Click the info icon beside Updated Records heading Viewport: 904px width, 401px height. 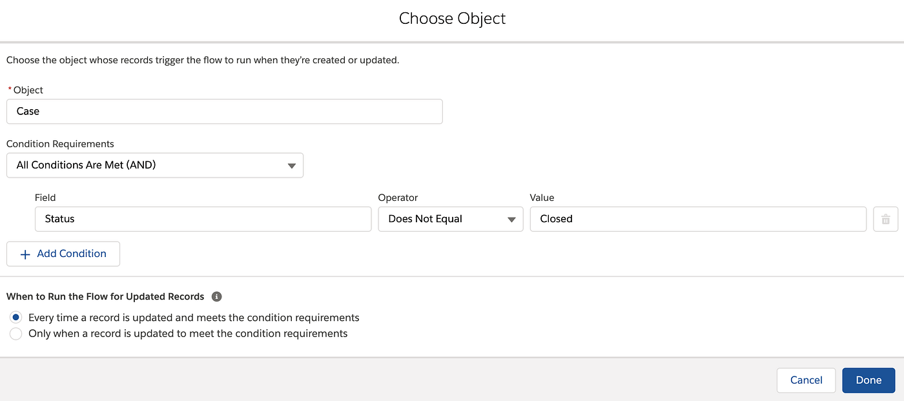[217, 297]
